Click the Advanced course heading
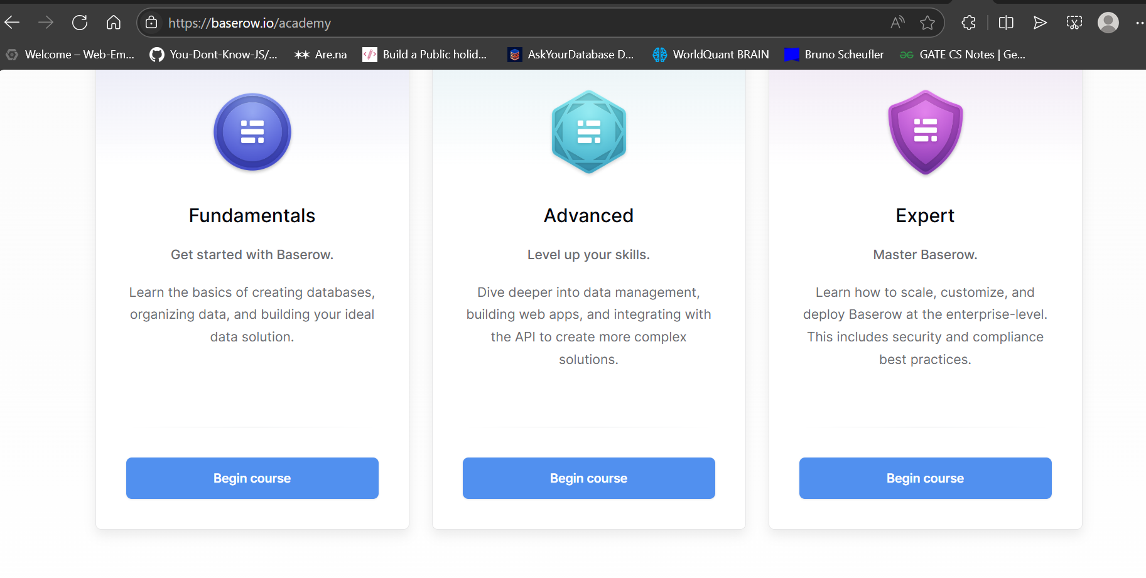This screenshot has width=1146, height=578. [x=589, y=216]
